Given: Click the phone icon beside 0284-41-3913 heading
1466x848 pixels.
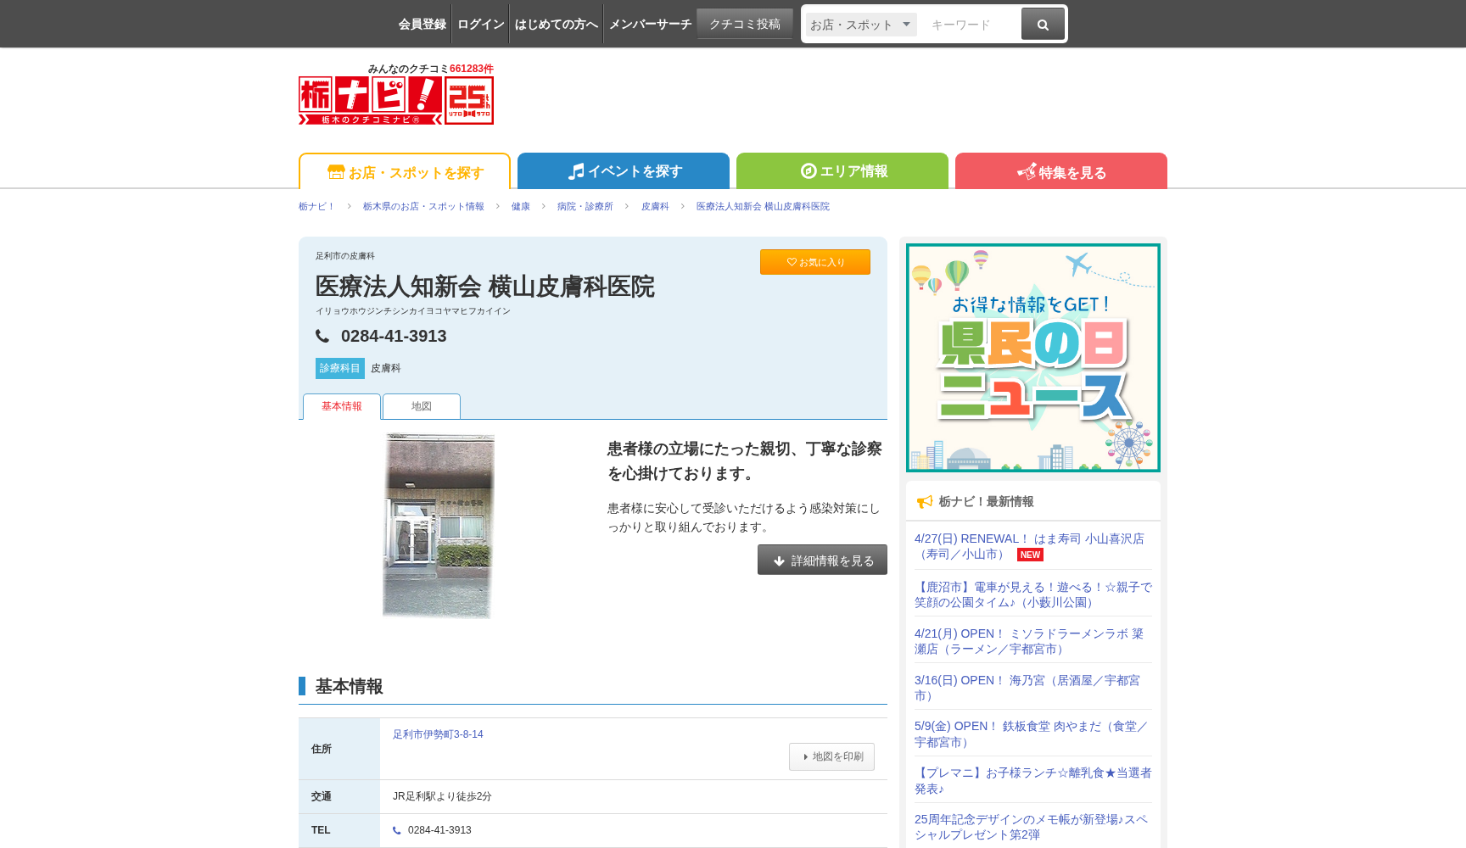Looking at the screenshot, I should (322, 337).
